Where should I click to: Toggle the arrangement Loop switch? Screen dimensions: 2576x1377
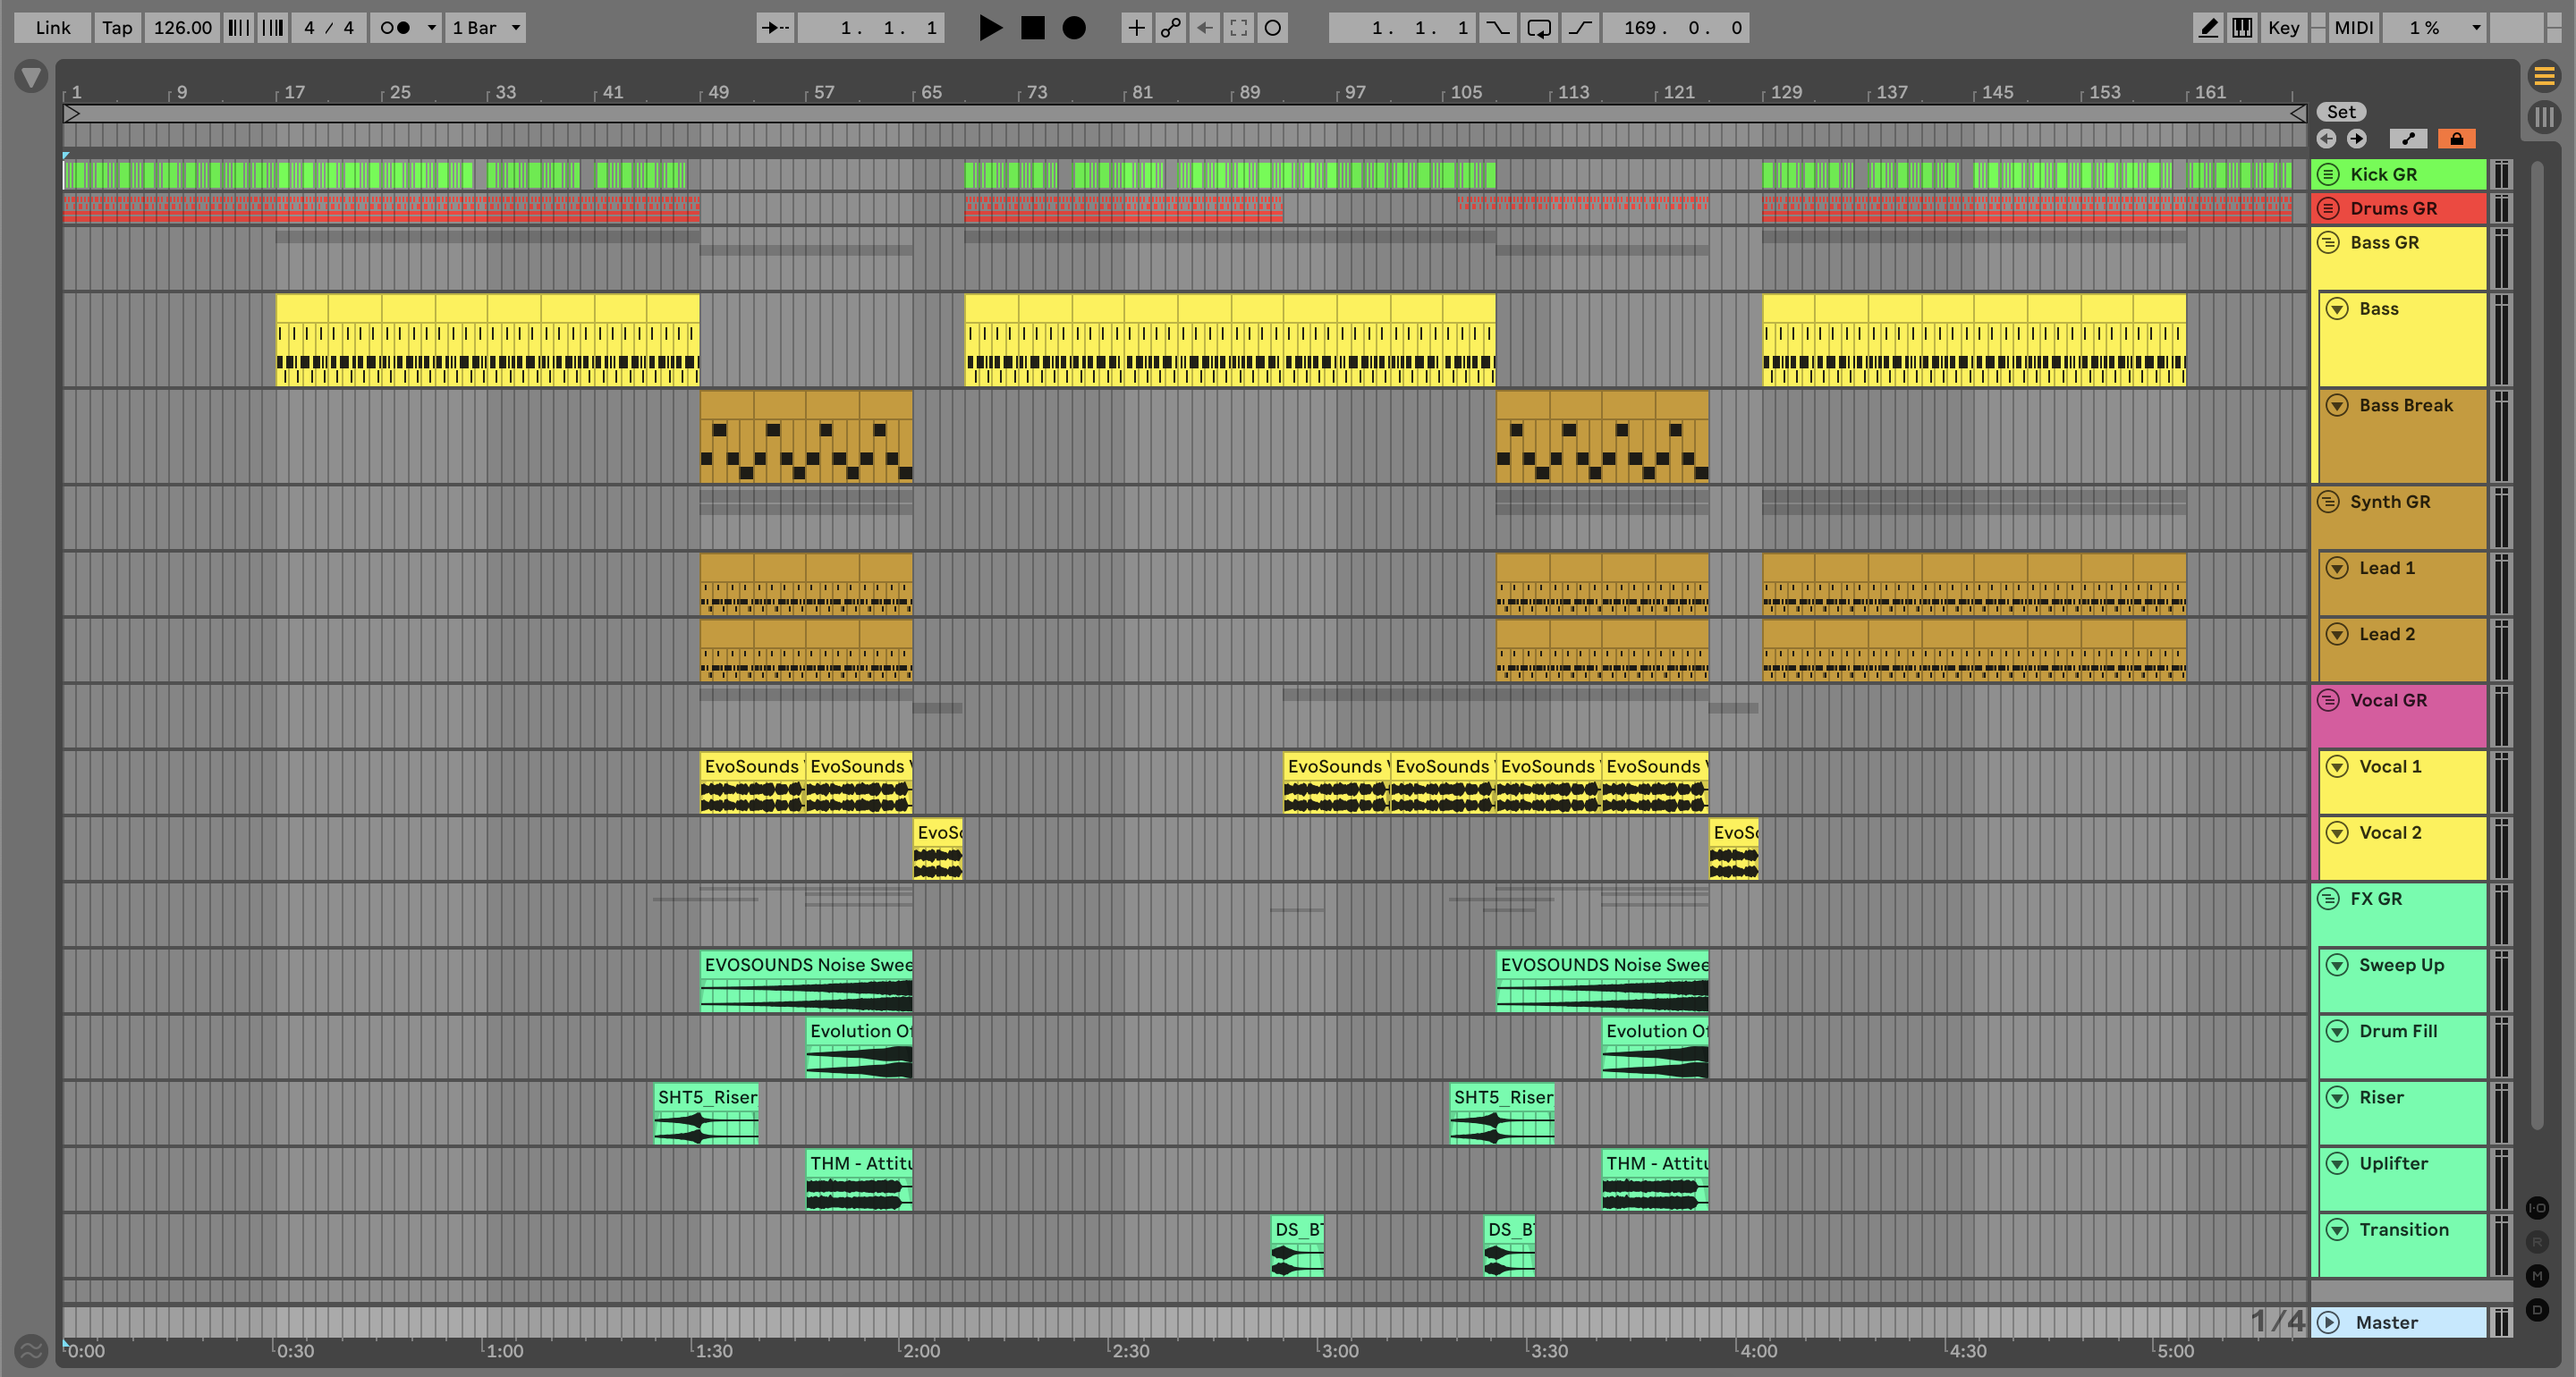coord(1539,28)
